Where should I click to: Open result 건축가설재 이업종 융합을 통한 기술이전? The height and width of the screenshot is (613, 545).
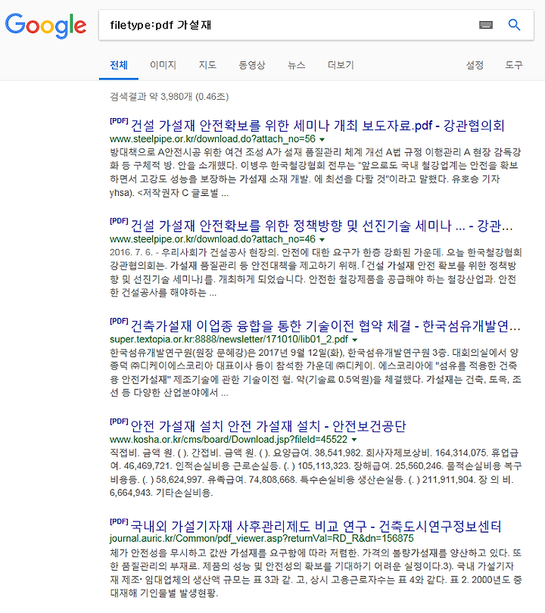click(x=325, y=326)
